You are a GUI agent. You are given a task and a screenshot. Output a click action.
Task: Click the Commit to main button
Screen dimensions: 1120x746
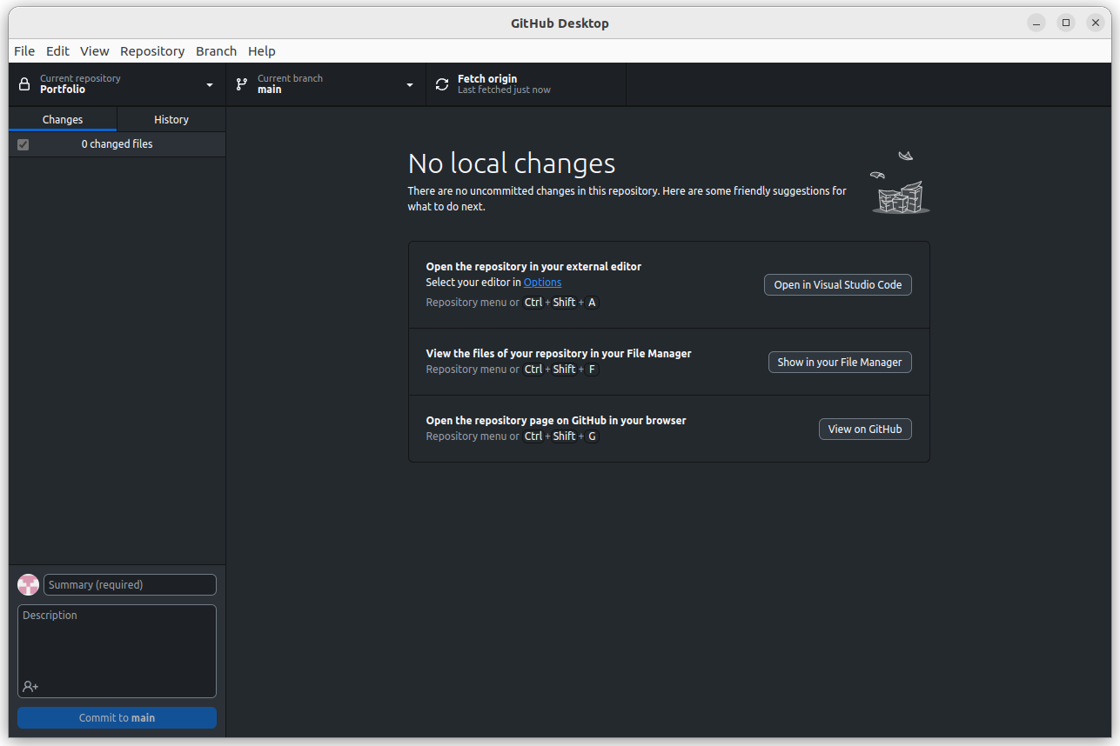tap(117, 717)
